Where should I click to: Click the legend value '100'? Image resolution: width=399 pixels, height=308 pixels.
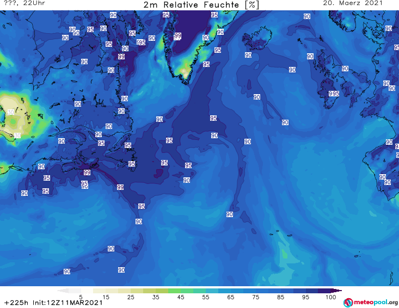330,297
